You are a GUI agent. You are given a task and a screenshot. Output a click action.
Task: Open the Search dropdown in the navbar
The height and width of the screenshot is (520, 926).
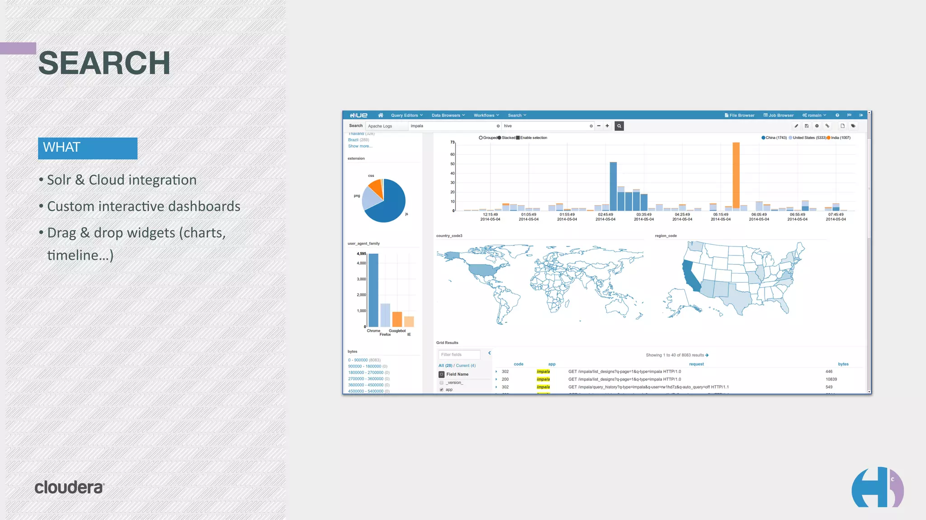point(517,115)
